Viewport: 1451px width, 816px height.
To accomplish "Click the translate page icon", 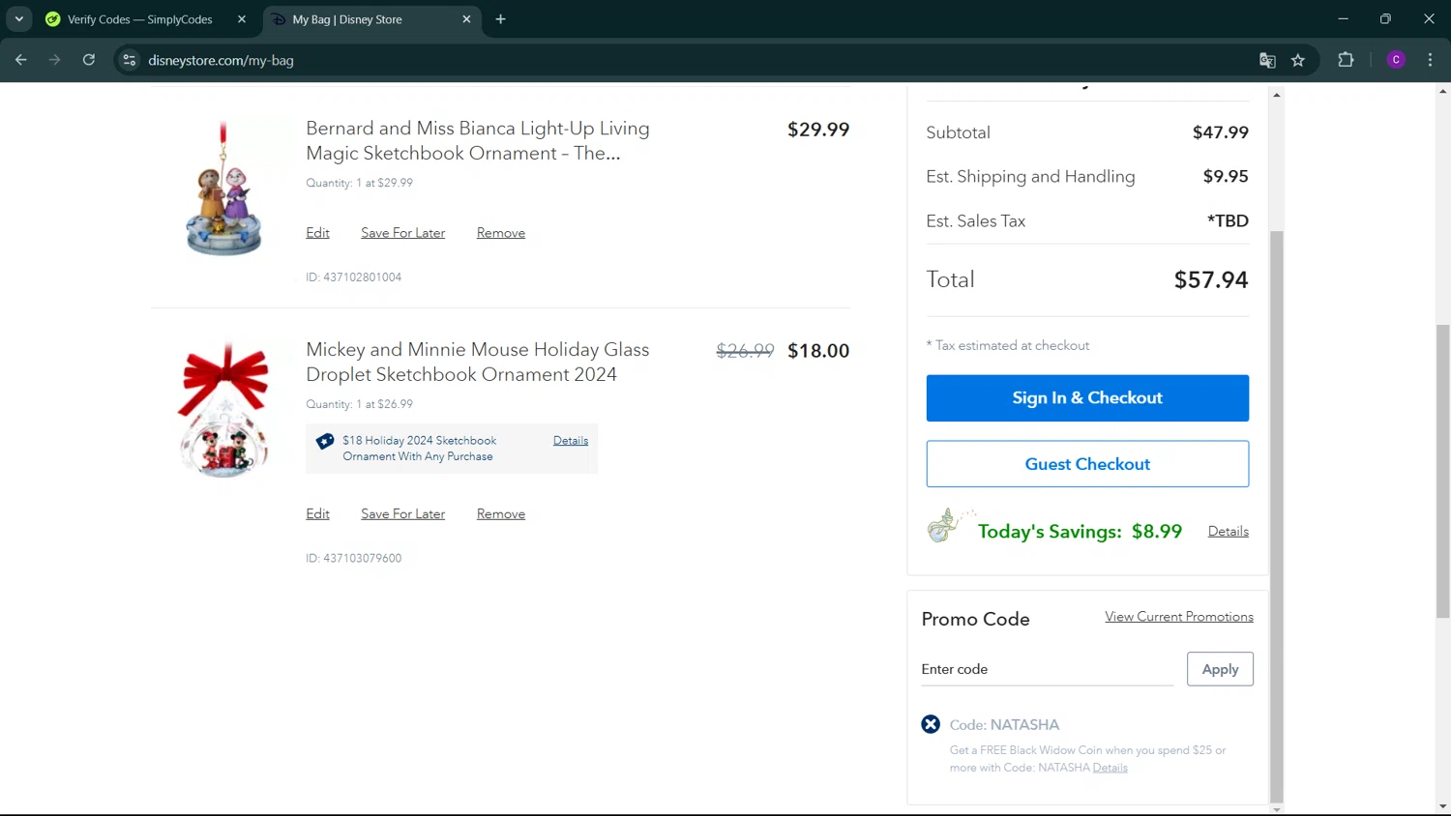I will tap(1267, 60).
